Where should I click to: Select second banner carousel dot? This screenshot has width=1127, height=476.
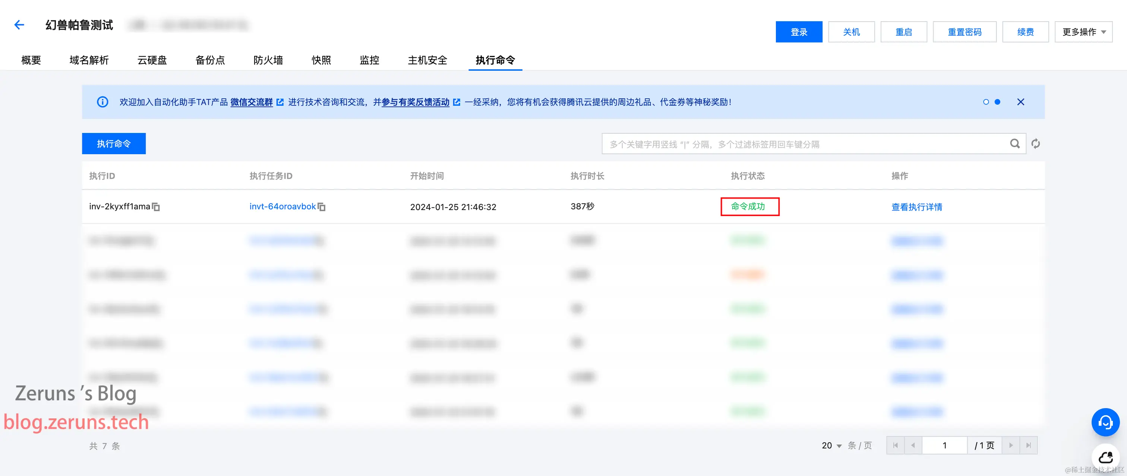click(998, 102)
